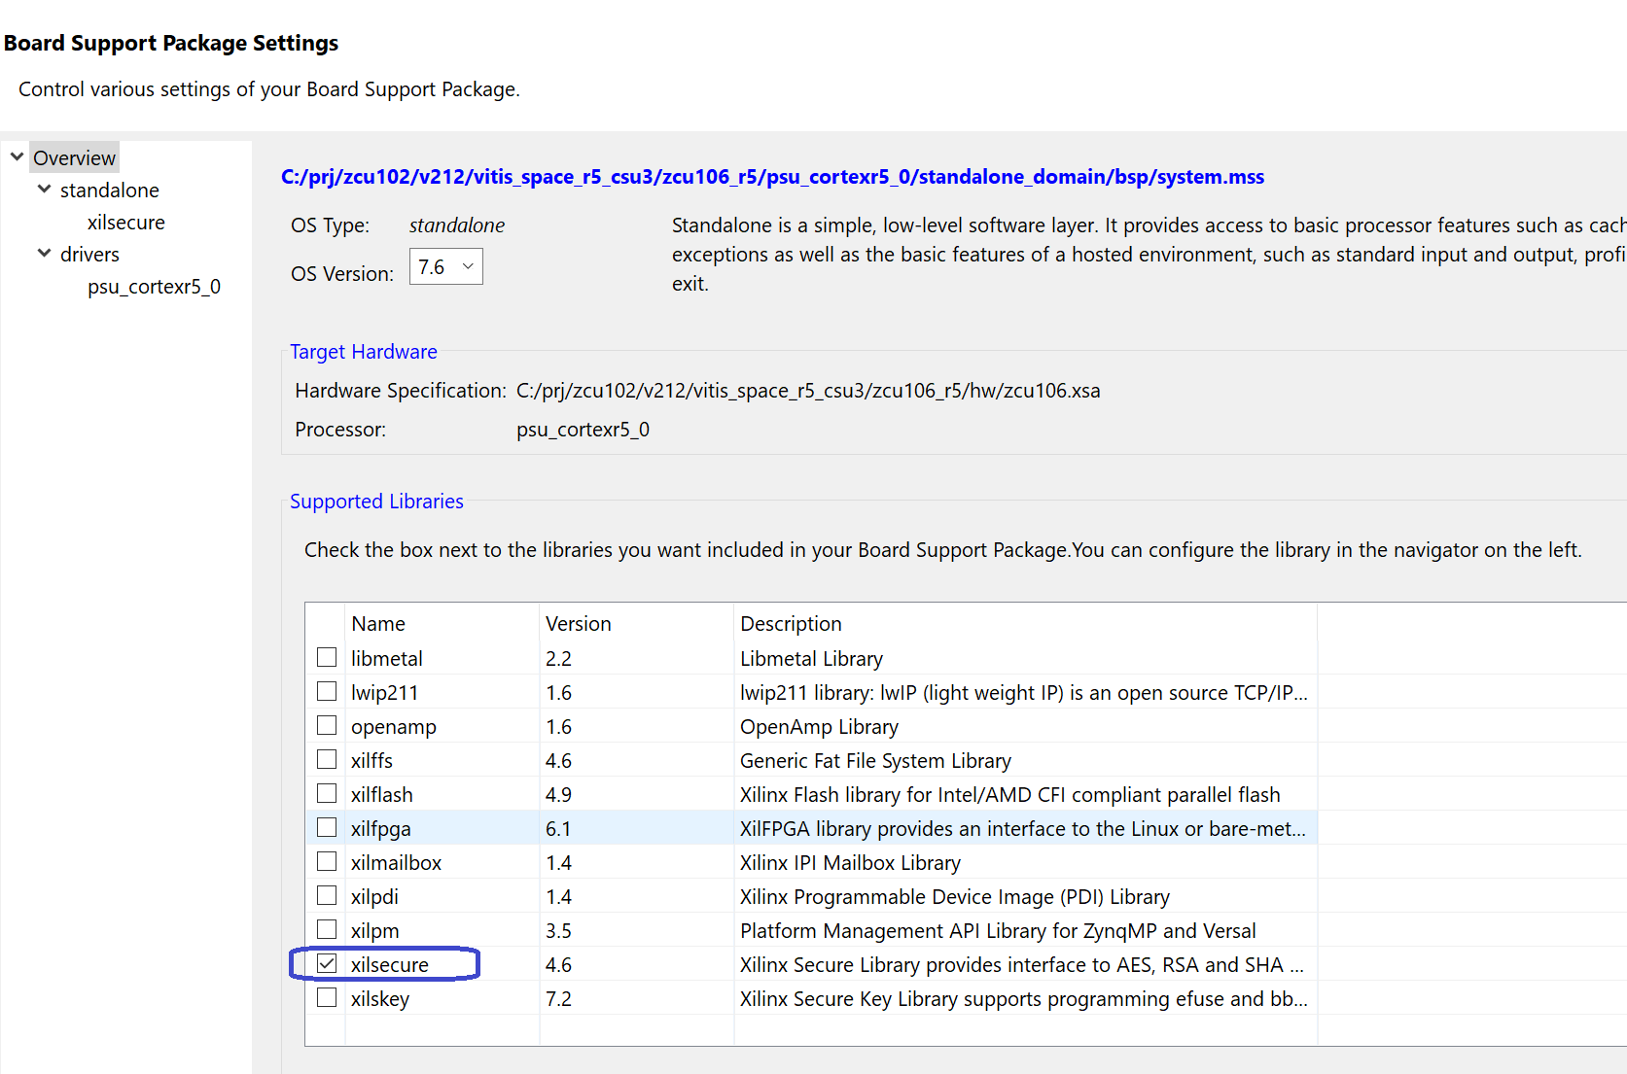The width and height of the screenshot is (1627, 1074).
Task: Click the Processor psu_cortexr5_0 value
Action: (583, 430)
